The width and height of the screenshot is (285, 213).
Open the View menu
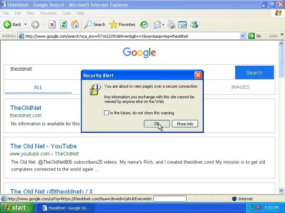point(31,13)
